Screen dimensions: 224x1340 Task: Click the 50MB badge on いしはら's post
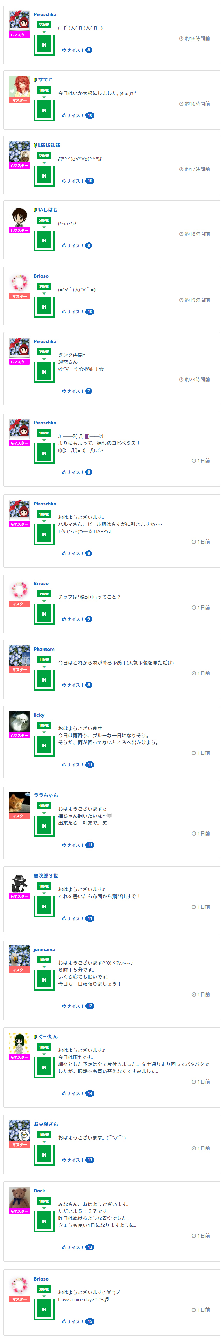pos(44,221)
